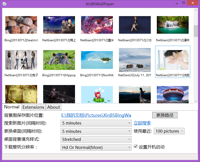This screenshot has width=200, height=162.
Task: Click the Bing[20130712]SeaUrc file name
Action: click(21, 40)
